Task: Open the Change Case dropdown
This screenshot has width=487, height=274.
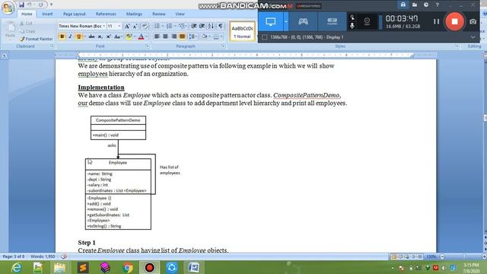Action: [118, 37]
